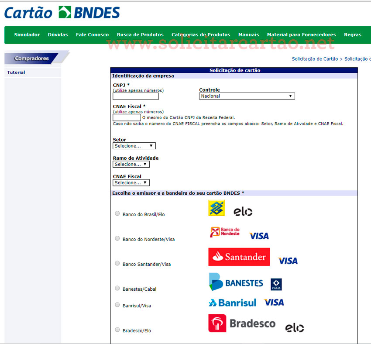Go to Busca de Produtos menu
The image size is (371, 344).
click(x=140, y=35)
